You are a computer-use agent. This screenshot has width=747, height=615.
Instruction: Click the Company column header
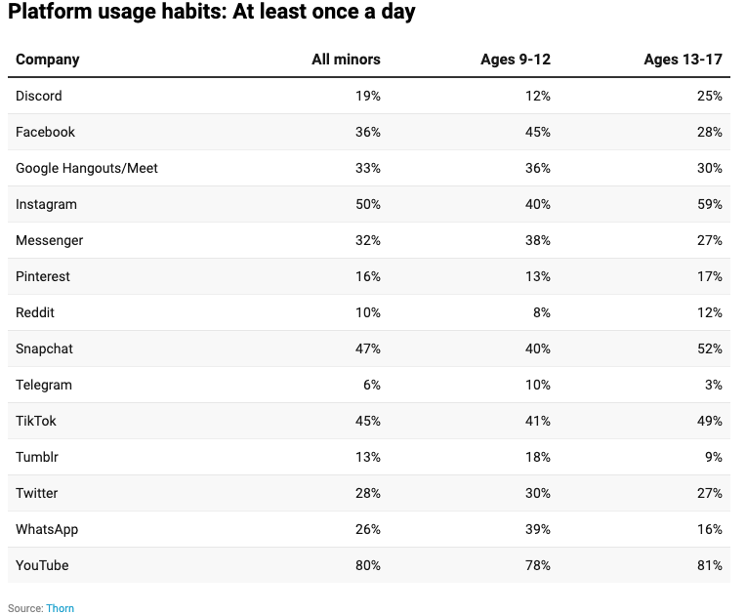[48, 60]
